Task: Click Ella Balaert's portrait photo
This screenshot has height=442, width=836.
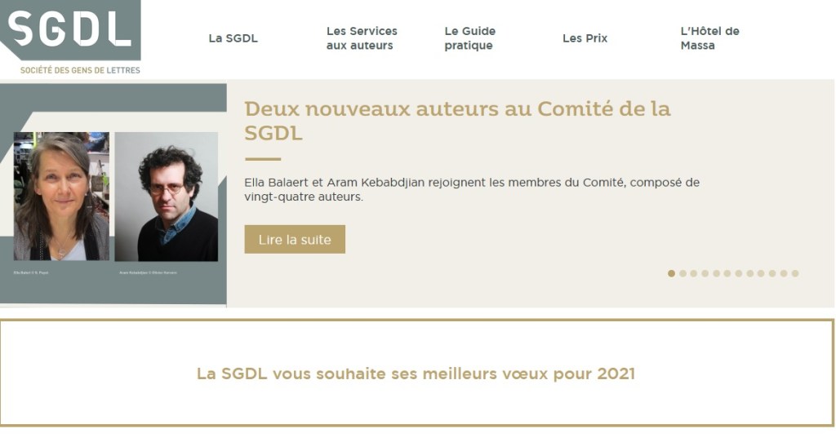Action: pos(61,197)
